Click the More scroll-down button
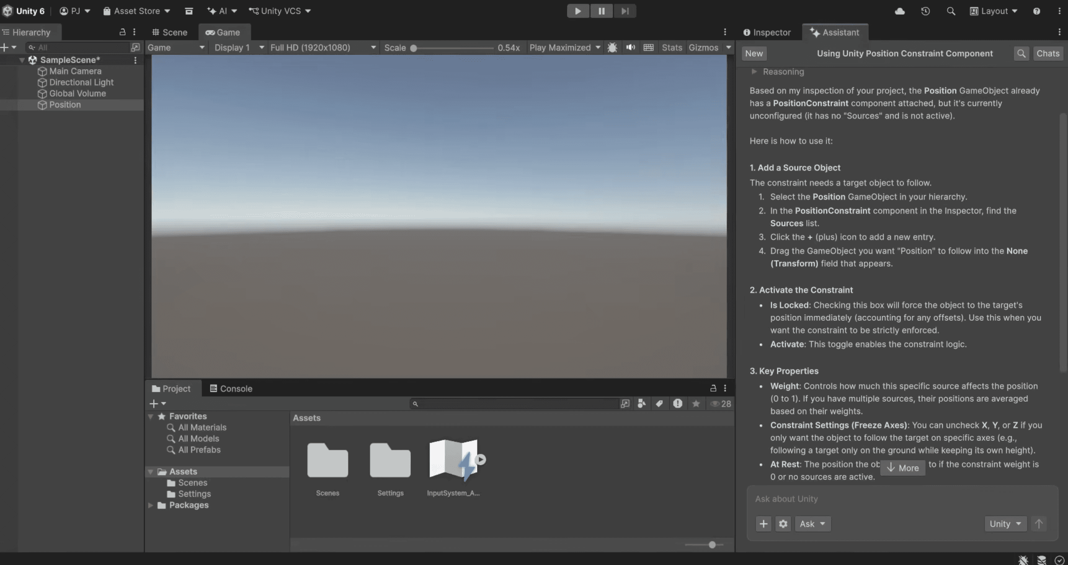Screen dimensions: 1068x565 click(903, 468)
